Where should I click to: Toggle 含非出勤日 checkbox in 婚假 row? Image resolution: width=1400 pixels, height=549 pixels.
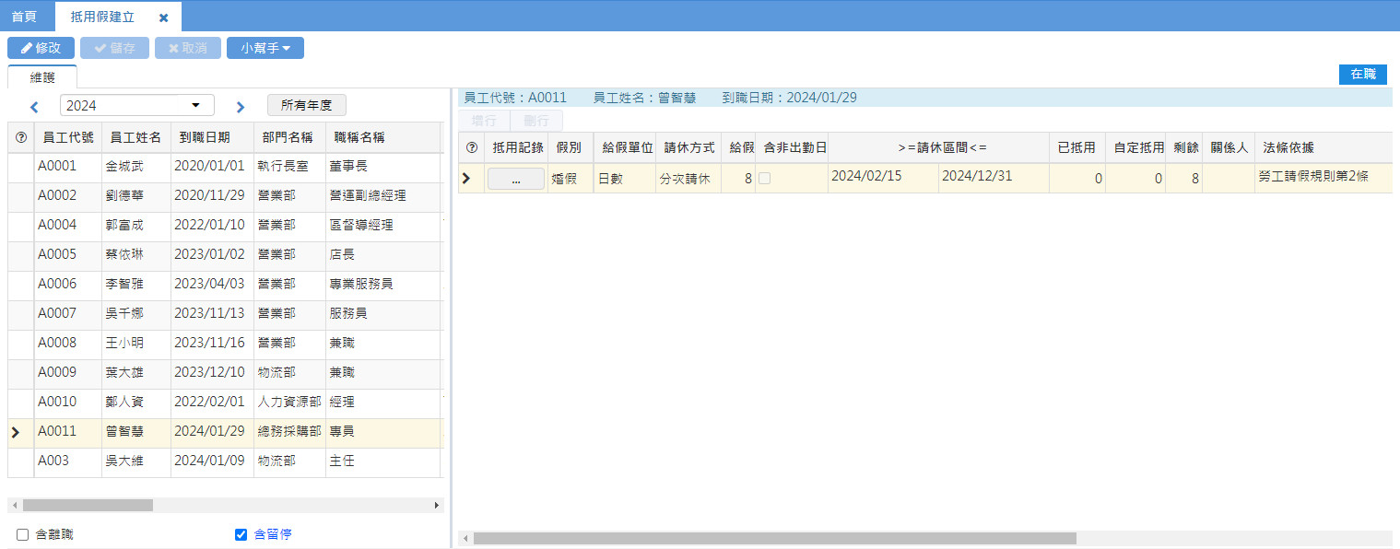[x=764, y=179]
